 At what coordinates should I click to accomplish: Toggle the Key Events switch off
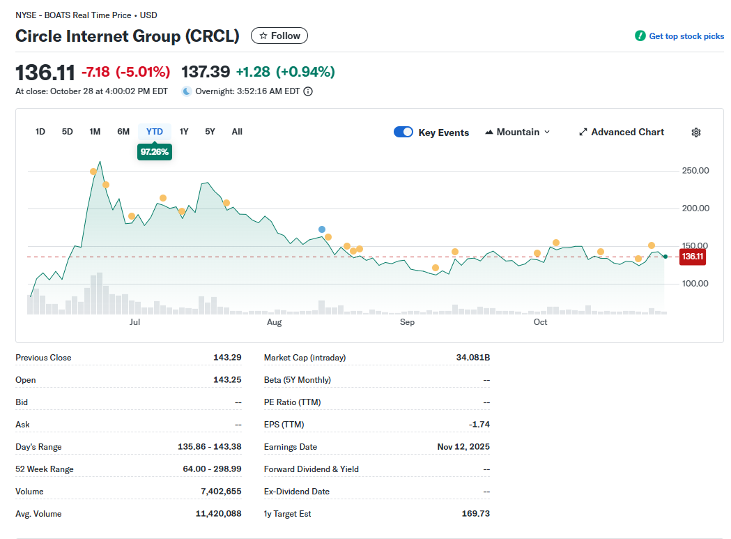pyautogui.click(x=403, y=132)
